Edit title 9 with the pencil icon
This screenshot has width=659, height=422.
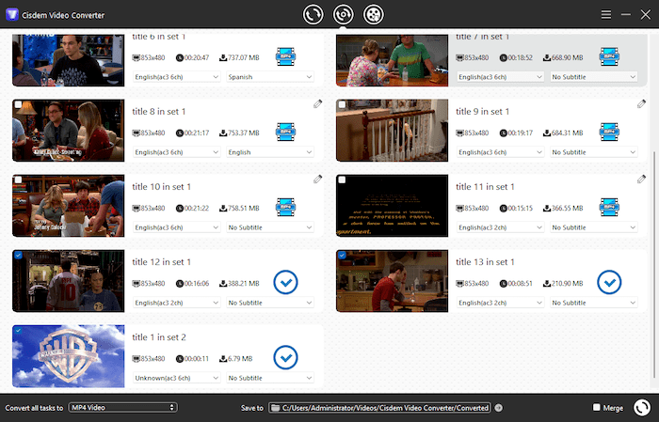click(x=641, y=104)
